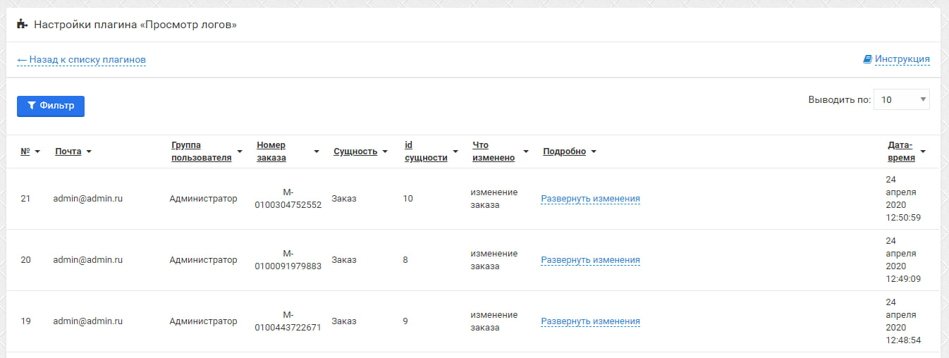This screenshot has width=949, height=358.
Task: Expand changes for log entry 19
Action: pos(590,321)
